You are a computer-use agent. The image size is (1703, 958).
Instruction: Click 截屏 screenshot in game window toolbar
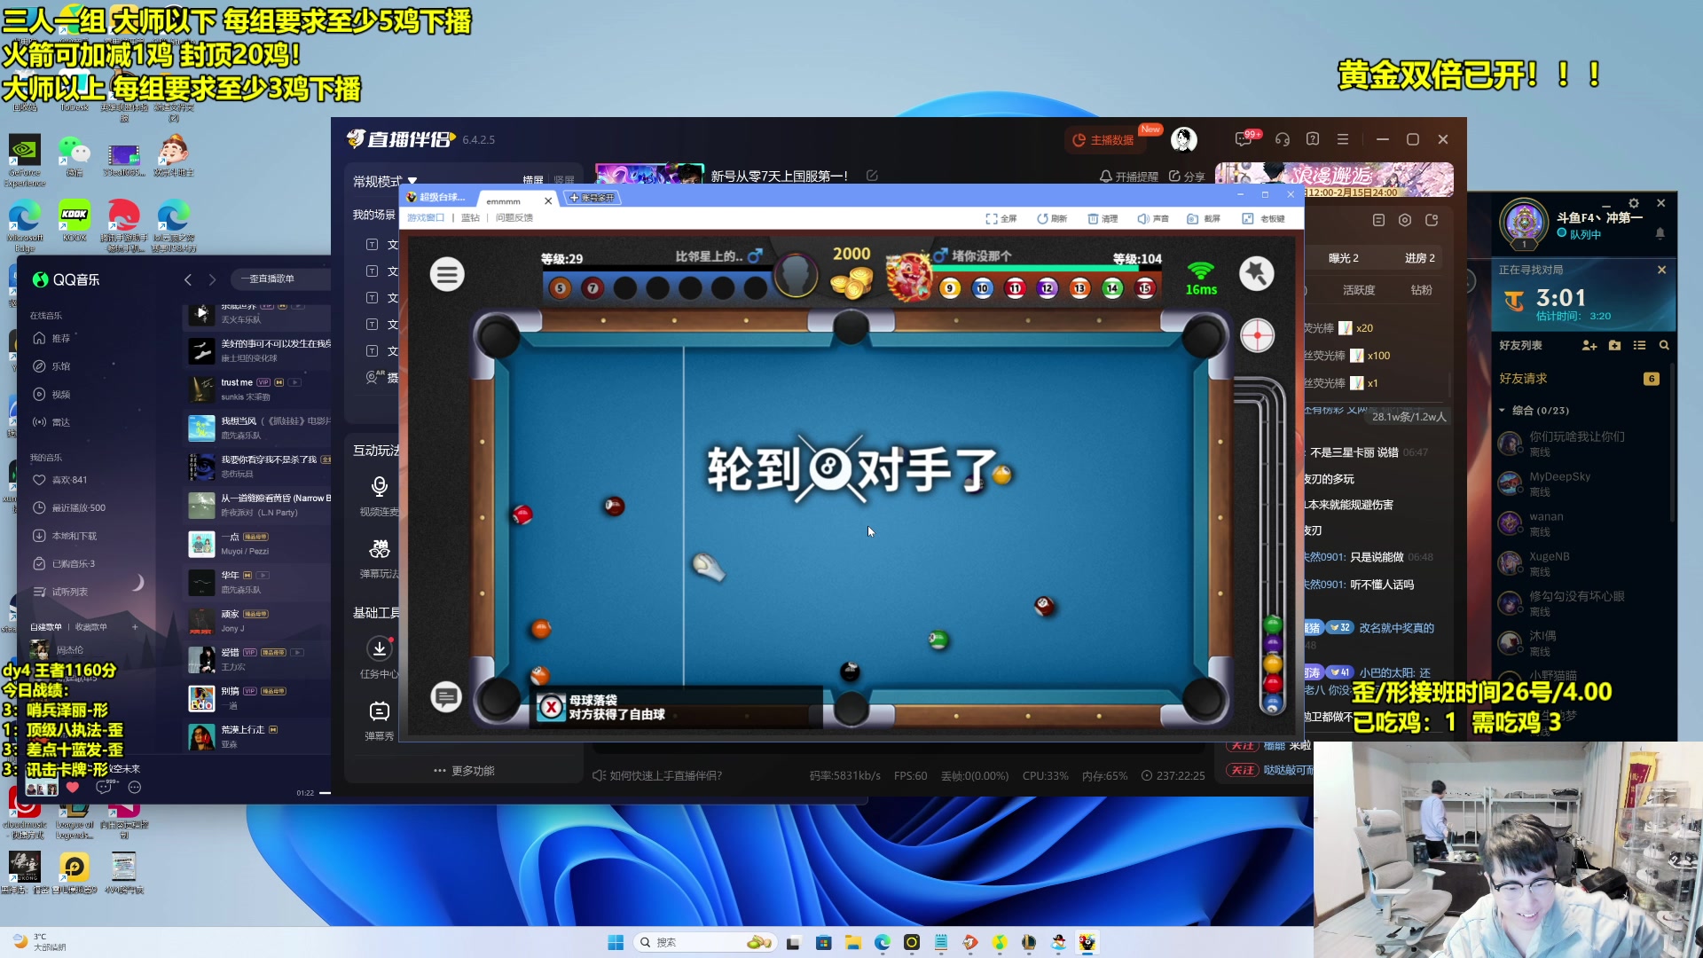coord(1204,218)
